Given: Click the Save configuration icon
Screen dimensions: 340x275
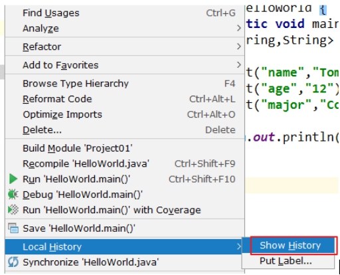Looking at the screenshot, I should [x=13, y=228].
